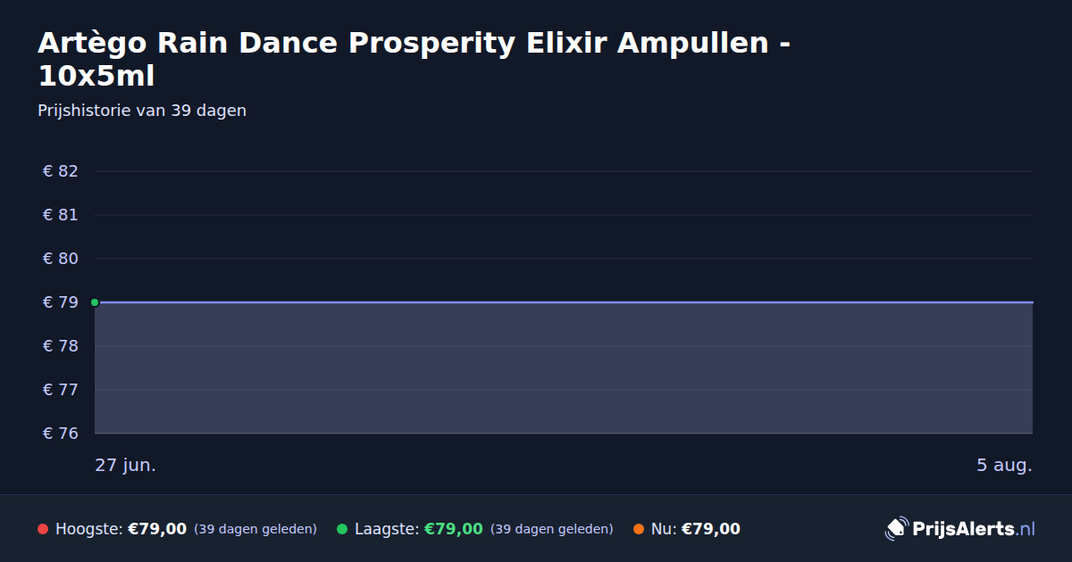
Task: Click the € 81 axis label
Action: (61, 215)
